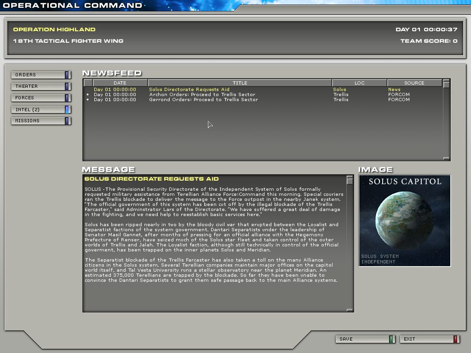Open 'Archon Orders: Proceed to Trellis Sector'
471x353 pixels.
tap(202, 95)
